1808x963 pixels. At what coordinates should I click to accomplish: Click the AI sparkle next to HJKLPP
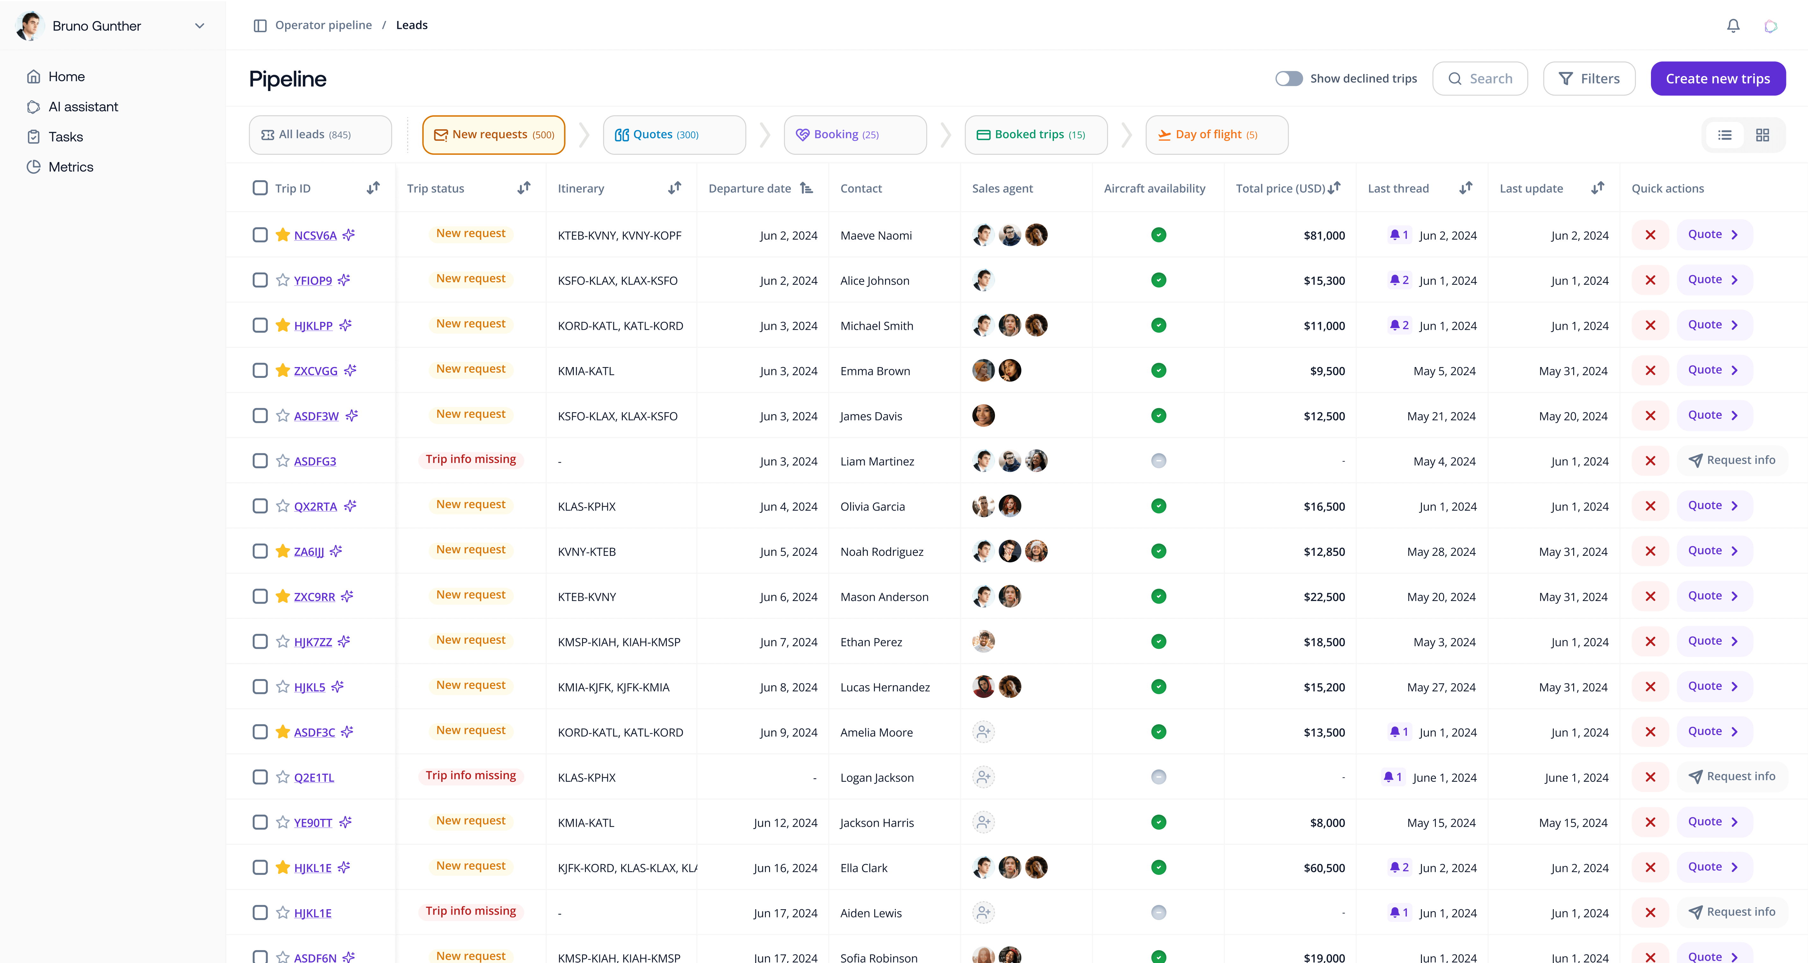click(x=345, y=325)
